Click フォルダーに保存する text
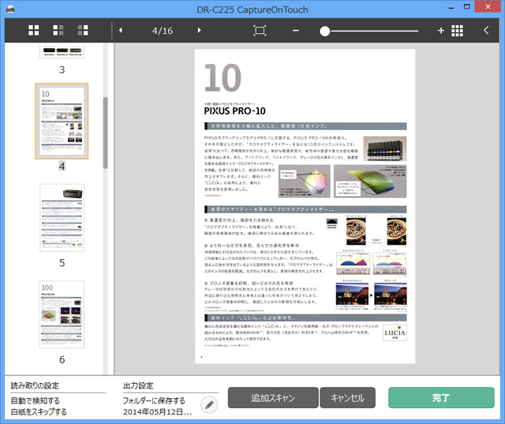The image size is (505, 424). pyautogui.click(x=154, y=401)
